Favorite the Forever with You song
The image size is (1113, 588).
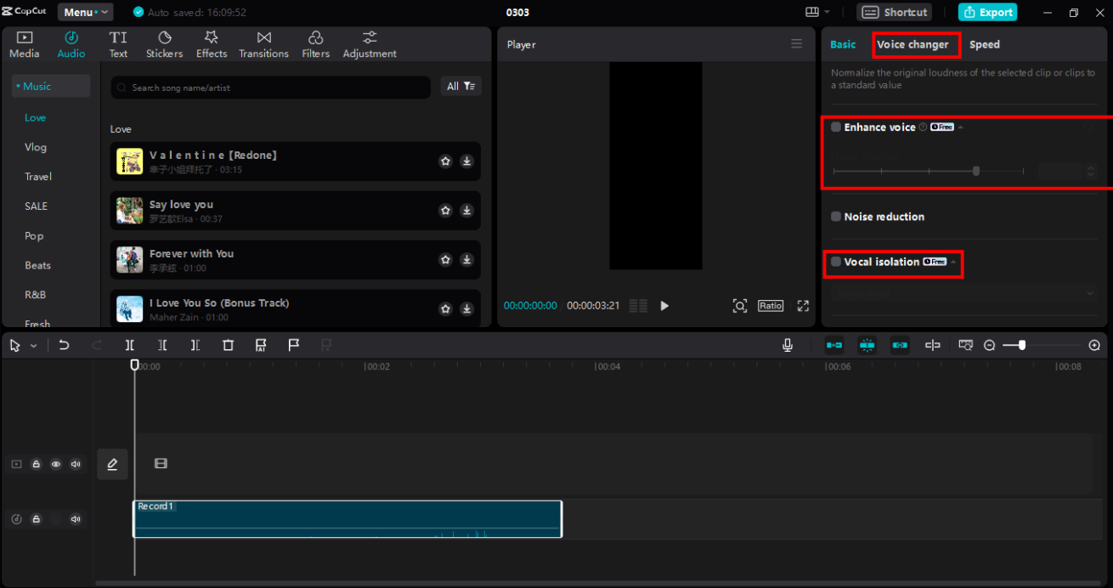(445, 260)
